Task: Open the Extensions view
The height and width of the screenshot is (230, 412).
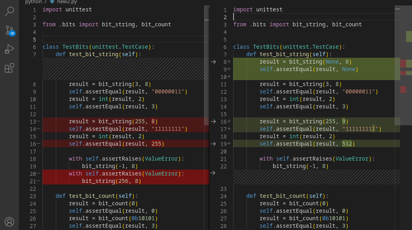Action: (9, 68)
